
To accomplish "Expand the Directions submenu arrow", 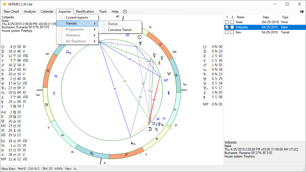I will [95, 36].
